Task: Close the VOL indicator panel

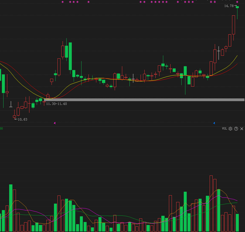Action: point(242,129)
